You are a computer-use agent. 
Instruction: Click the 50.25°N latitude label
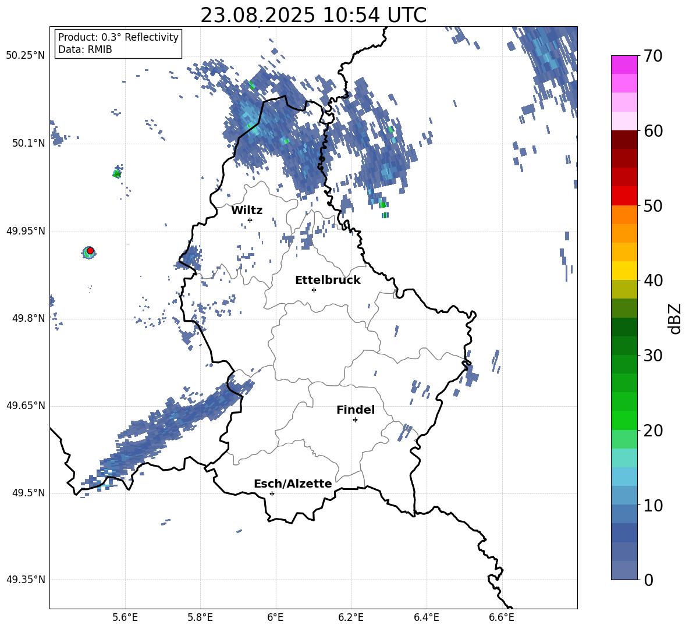tap(26, 56)
